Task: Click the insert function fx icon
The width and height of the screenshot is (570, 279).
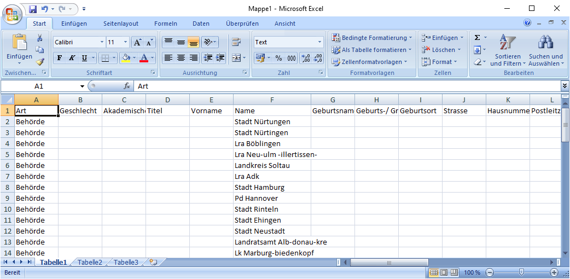Action: 127,86
